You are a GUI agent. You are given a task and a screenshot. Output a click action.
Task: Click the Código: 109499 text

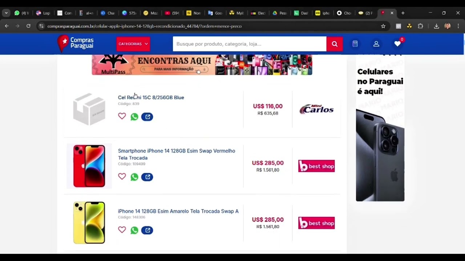click(132, 164)
